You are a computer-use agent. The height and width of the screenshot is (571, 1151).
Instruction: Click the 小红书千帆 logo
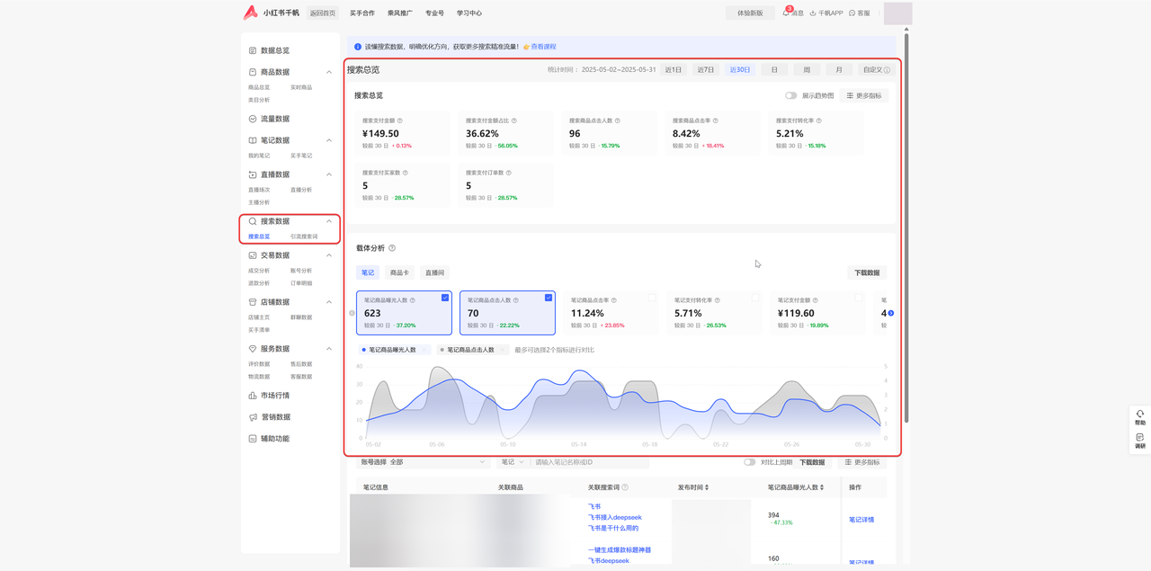(x=251, y=13)
